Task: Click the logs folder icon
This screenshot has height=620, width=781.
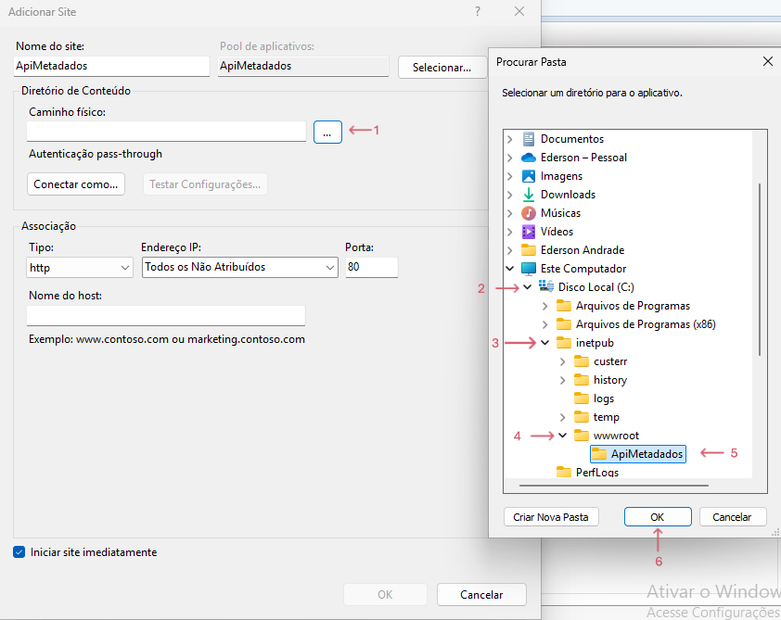Action: click(582, 399)
